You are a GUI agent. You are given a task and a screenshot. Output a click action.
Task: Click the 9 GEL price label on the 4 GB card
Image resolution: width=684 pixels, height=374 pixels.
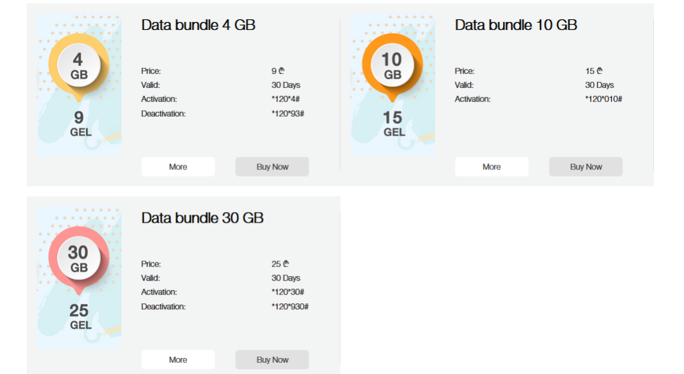pos(80,123)
